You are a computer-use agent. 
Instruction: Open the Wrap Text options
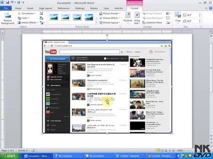click(x=137, y=18)
